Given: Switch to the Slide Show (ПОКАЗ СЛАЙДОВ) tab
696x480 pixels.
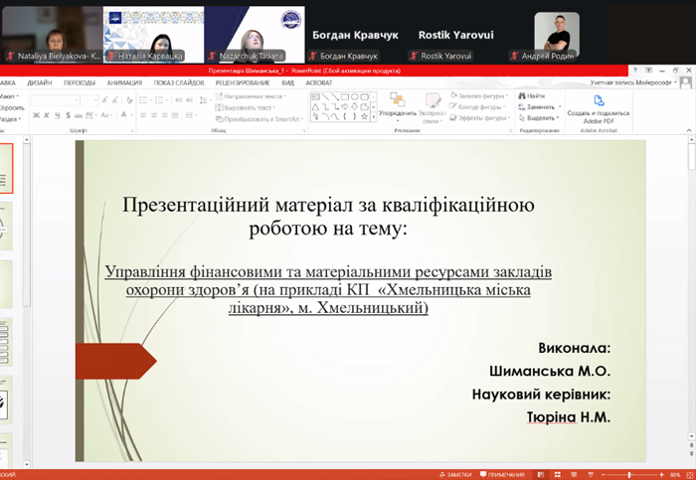Looking at the screenshot, I should [178, 83].
